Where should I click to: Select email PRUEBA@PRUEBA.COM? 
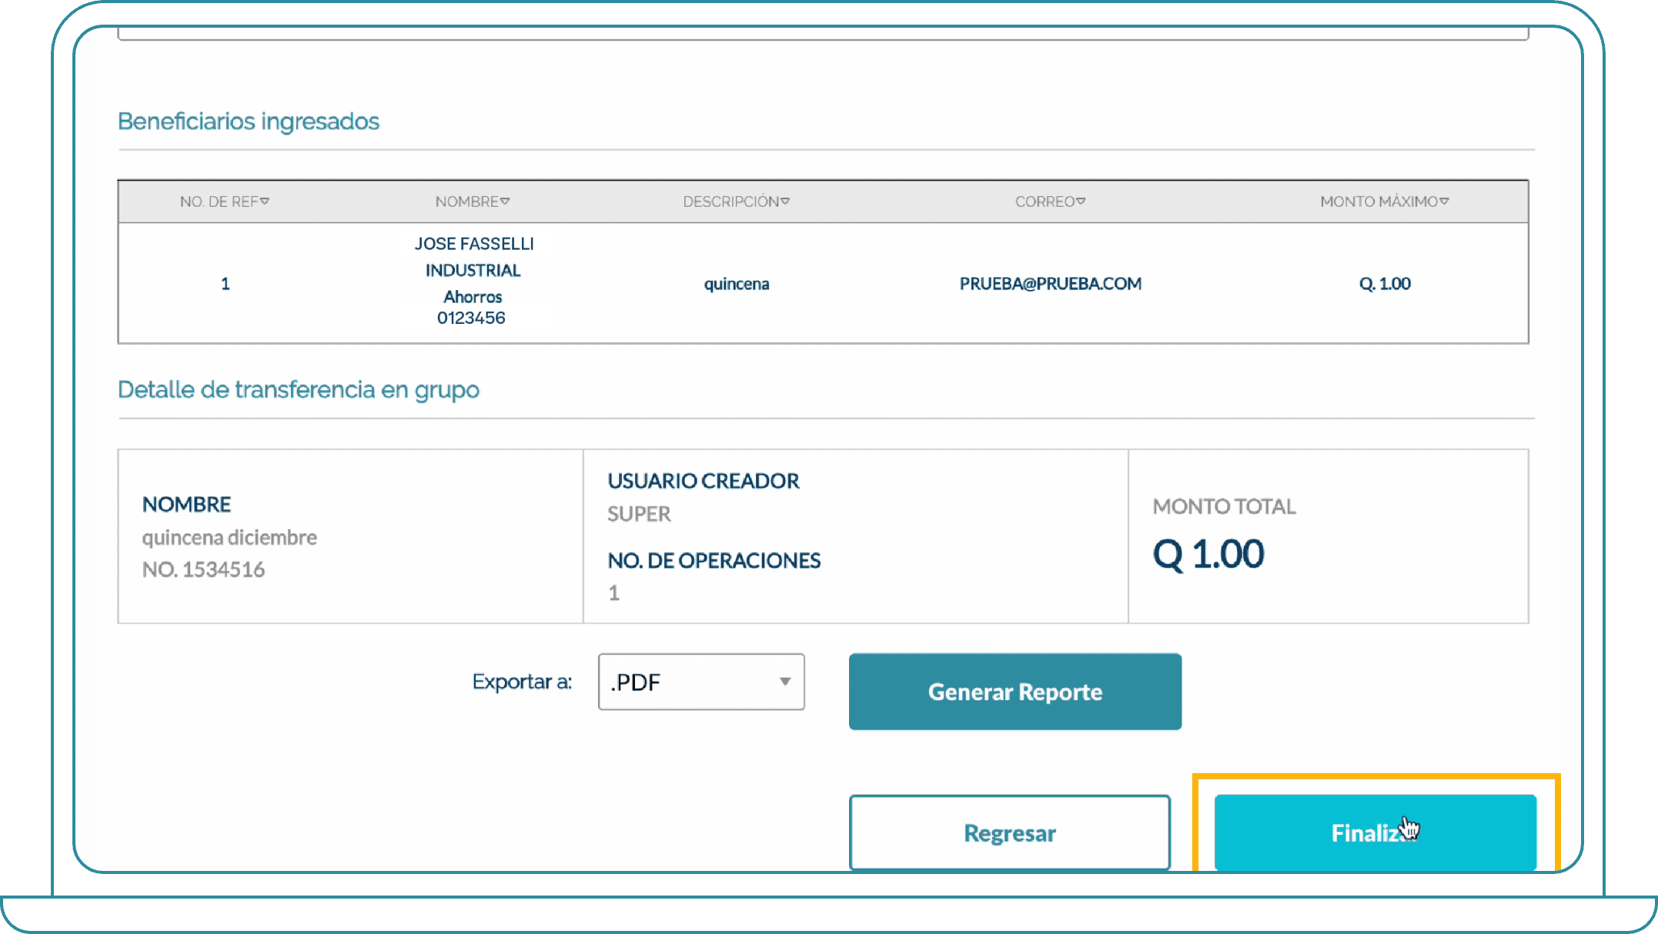coord(1050,283)
